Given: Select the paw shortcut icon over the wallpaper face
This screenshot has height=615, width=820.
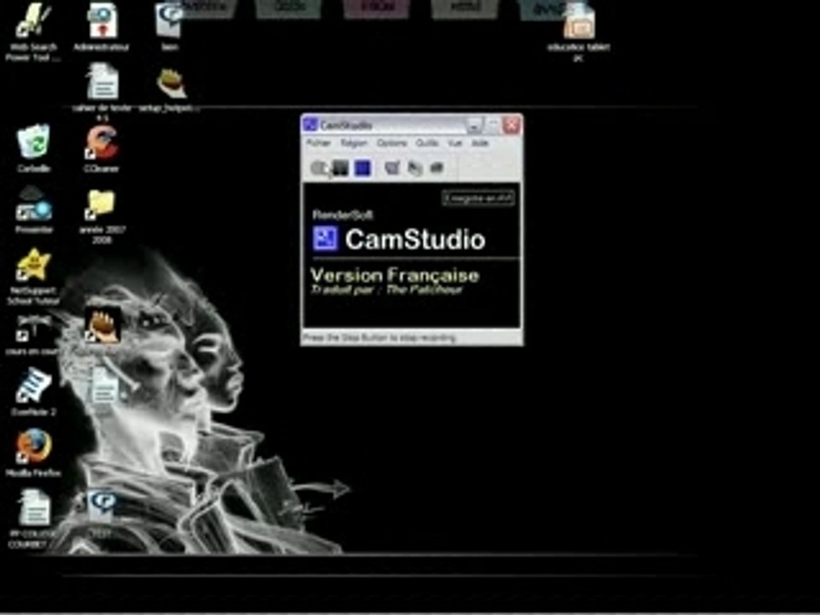Looking at the screenshot, I should click(103, 325).
